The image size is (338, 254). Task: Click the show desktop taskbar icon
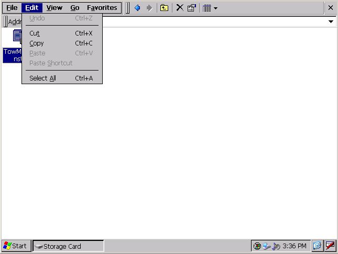[x=317, y=246]
